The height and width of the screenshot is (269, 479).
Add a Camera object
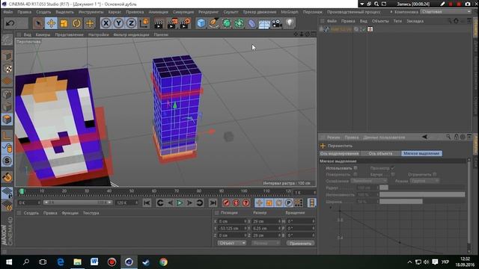pyautogui.click(x=277, y=23)
